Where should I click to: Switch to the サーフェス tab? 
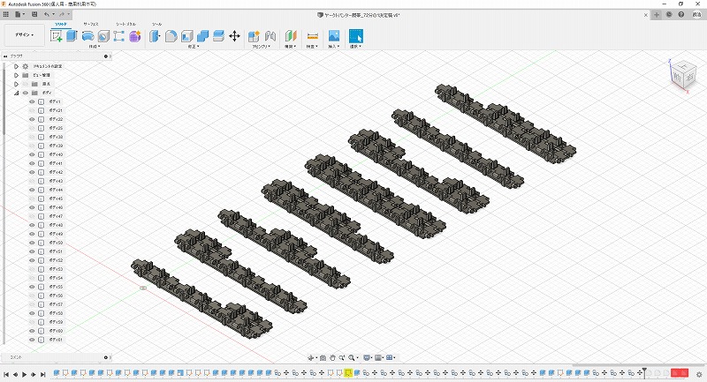point(91,24)
